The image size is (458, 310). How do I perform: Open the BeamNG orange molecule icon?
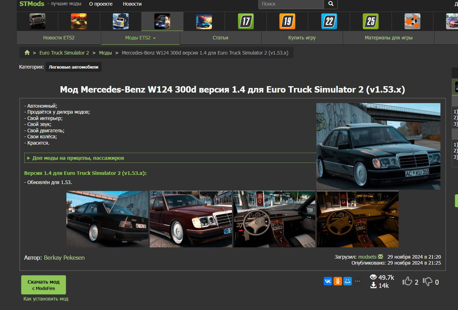tap(412, 21)
